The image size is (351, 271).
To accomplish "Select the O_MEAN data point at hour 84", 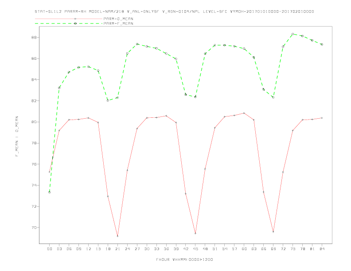I will click(x=322, y=118).
